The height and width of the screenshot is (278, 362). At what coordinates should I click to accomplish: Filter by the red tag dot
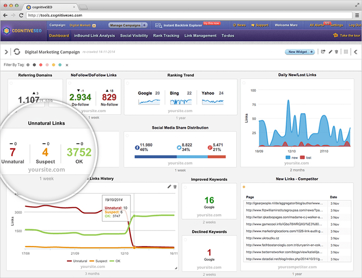click(41, 65)
